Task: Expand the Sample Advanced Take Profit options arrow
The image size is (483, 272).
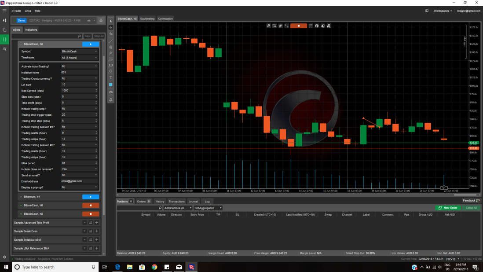Action: pos(84,223)
